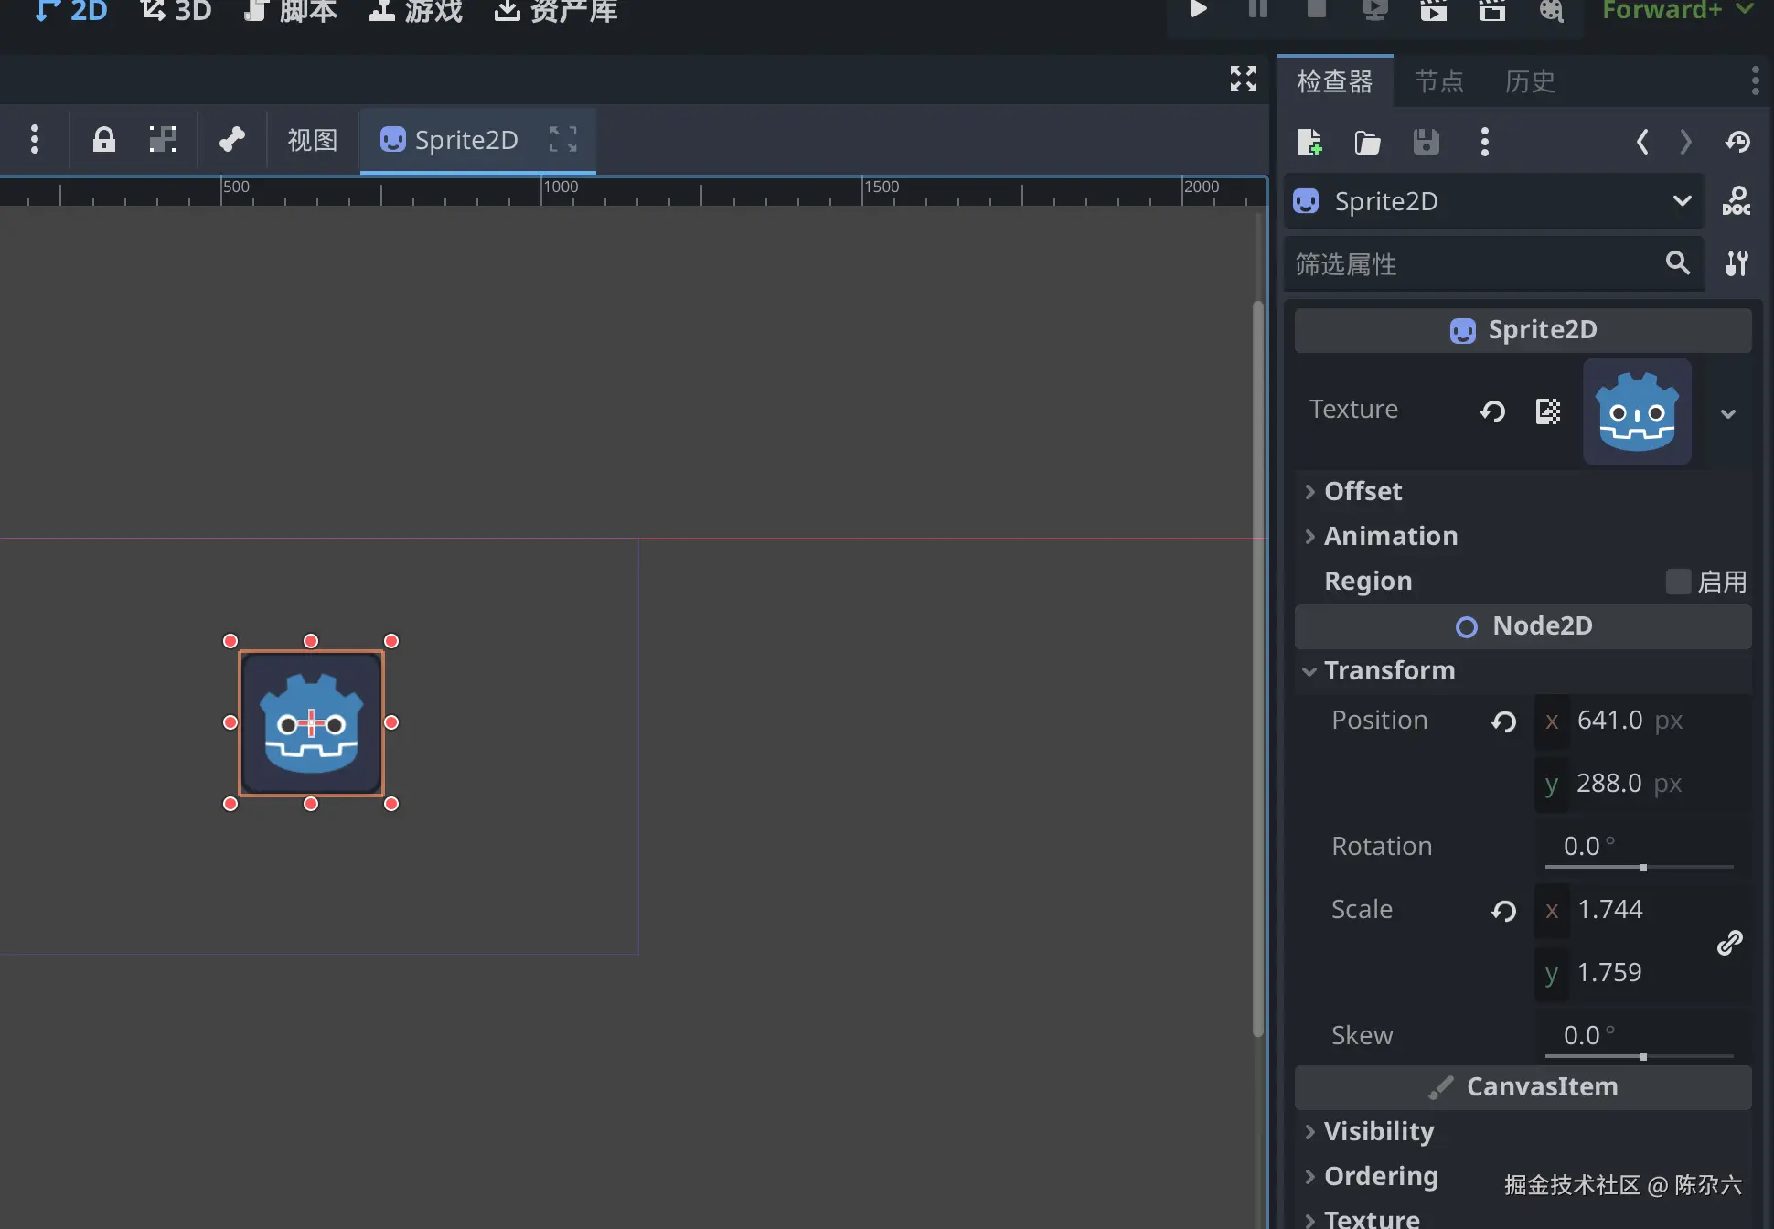This screenshot has width=1774, height=1229.
Task: Expand the Offset section
Action: click(x=1363, y=491)
